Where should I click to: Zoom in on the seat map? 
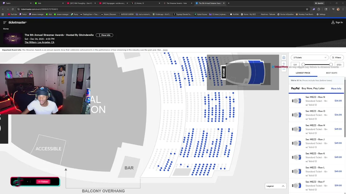coord(284,64)
